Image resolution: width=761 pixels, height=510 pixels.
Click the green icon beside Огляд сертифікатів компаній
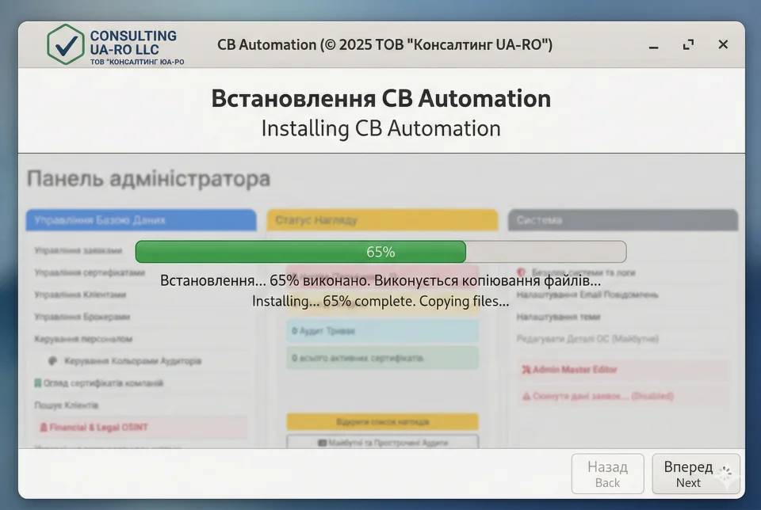point(38,383)
